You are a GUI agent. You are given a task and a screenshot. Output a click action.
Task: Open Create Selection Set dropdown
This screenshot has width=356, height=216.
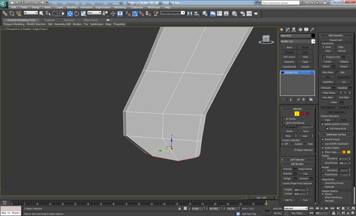pos(173,13)
